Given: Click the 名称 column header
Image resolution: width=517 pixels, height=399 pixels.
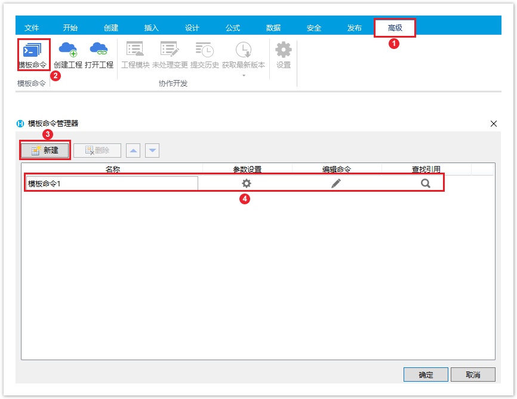Looking at the screenshot, I should tap(112, 169).
